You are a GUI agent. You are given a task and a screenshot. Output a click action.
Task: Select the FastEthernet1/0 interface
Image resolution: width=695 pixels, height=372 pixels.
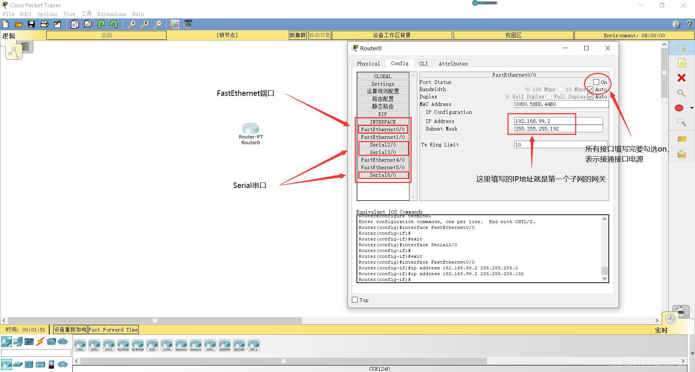click(383, 137)
